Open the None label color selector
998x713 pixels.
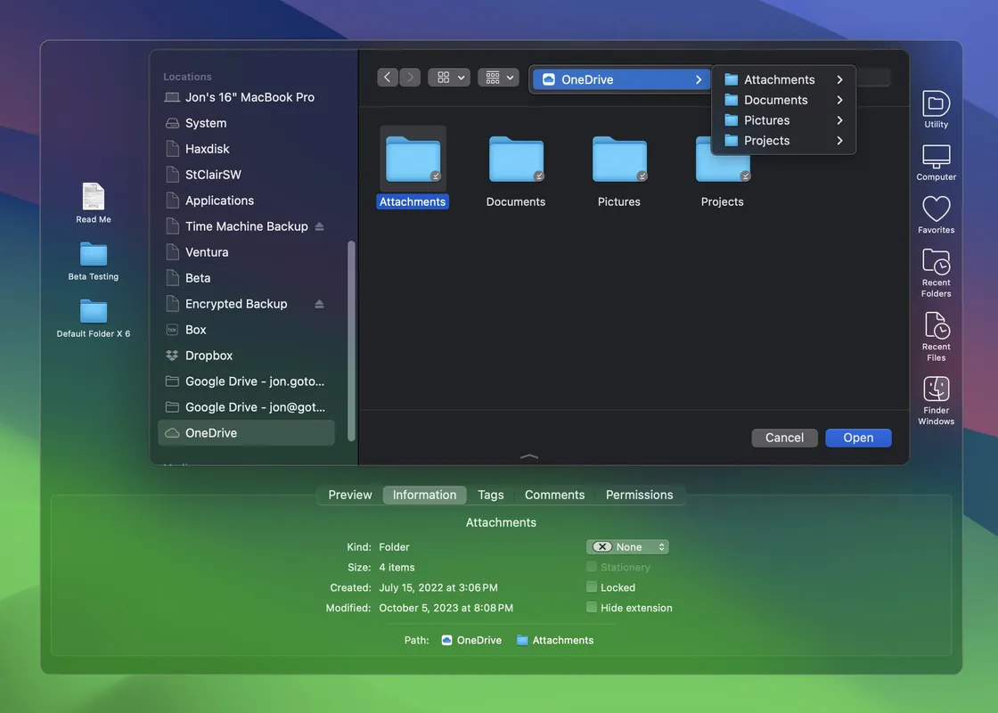(627, 545)
